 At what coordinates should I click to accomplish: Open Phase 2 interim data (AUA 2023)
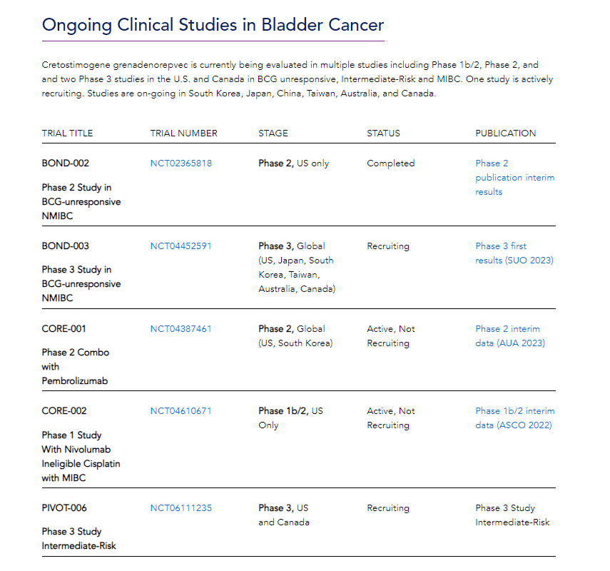pos(509,336)
